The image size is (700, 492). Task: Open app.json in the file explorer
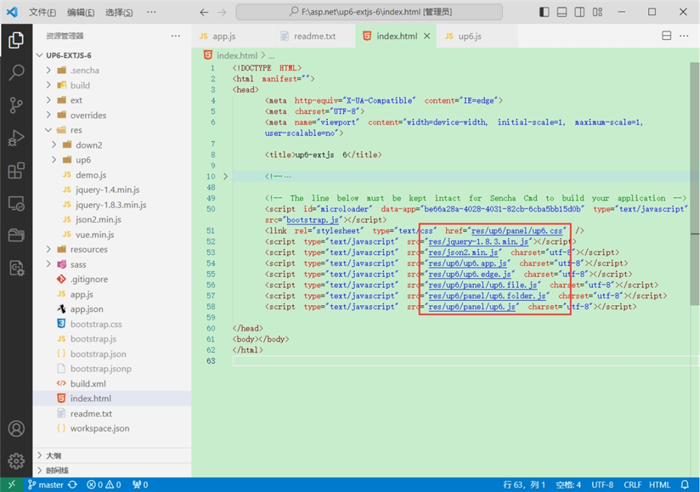coord(86,309)
